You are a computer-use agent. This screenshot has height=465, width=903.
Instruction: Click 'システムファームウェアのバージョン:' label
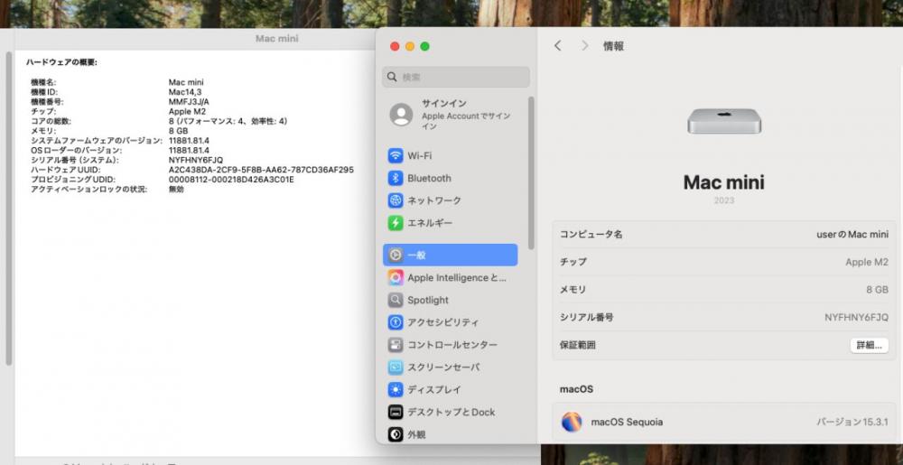click(97, 141)
